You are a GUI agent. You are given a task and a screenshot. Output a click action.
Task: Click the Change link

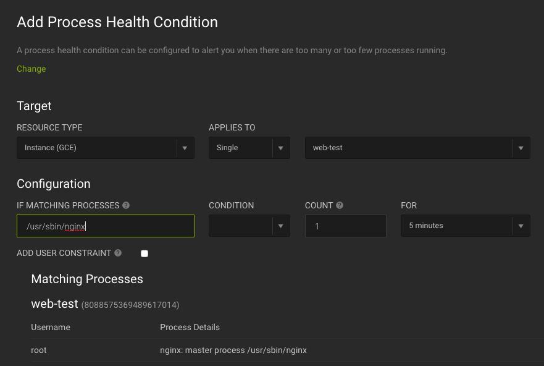click(x=31, y=69)
